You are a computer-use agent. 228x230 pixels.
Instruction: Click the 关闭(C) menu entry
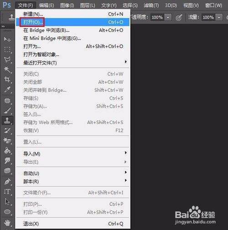73,74
